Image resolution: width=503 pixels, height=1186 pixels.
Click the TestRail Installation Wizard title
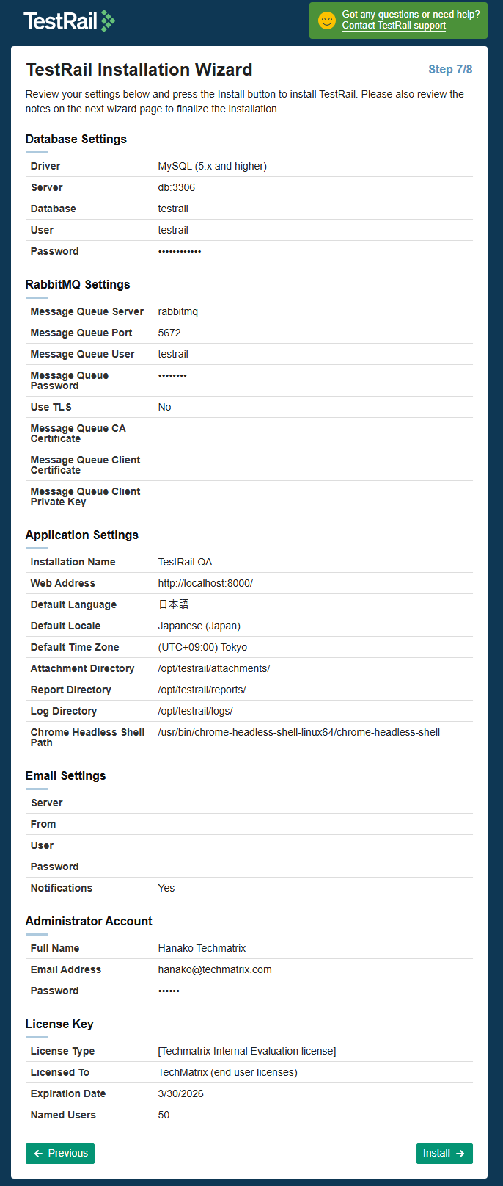click(139, 70)
